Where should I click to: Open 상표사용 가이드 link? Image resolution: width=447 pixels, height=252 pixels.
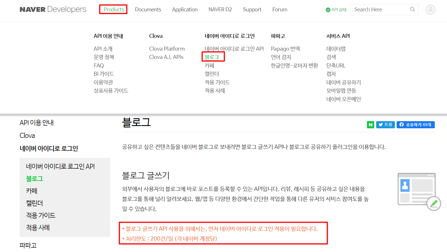tap(111, 90)
